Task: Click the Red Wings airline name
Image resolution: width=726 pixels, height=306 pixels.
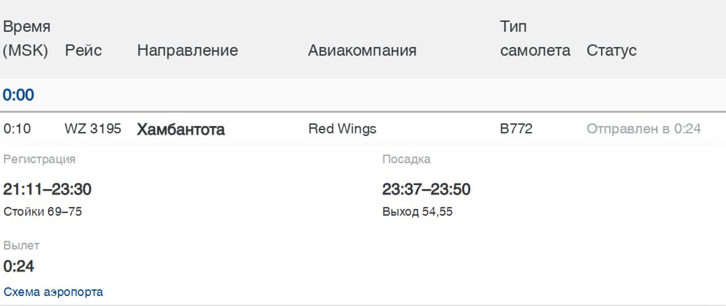Action: click(x=342, y=129)
